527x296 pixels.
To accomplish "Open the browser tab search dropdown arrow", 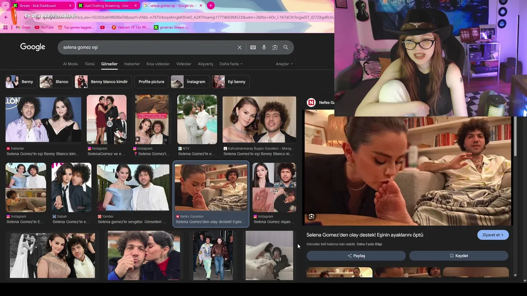I will coord(6,5).
